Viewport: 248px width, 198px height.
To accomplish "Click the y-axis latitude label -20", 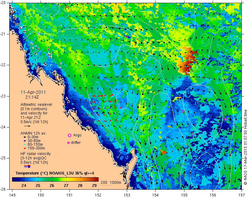I will click(3, 3).
